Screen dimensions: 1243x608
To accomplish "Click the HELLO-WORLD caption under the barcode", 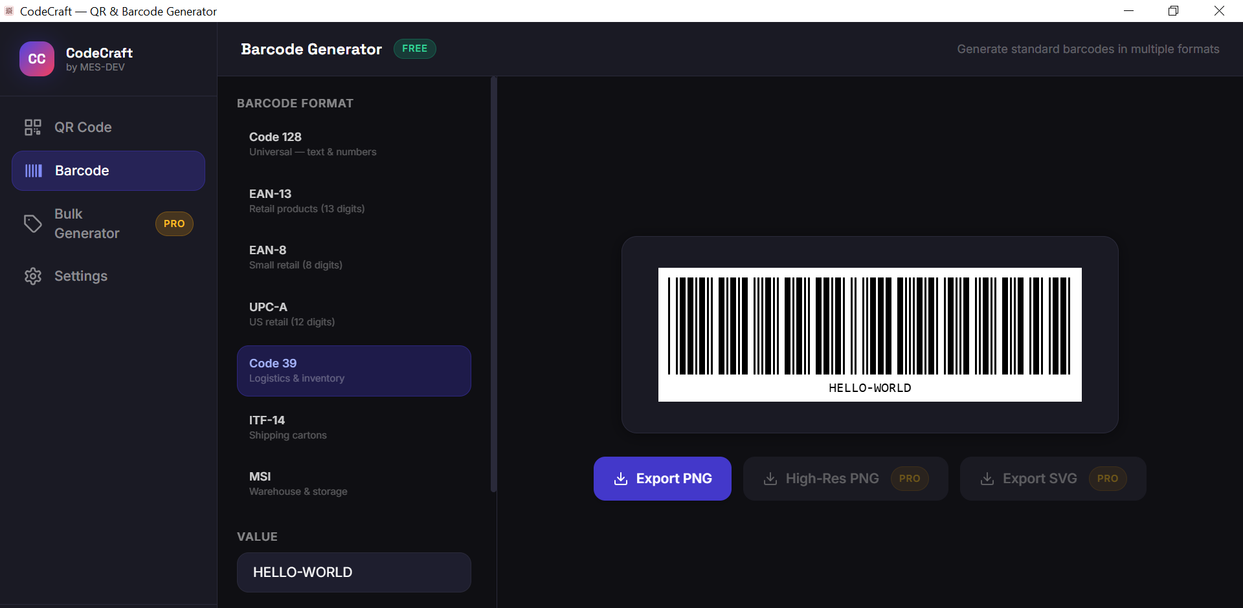I will pos(869,388).
